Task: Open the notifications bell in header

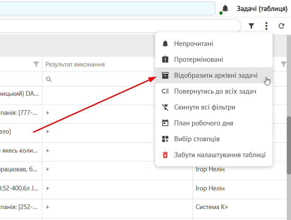Action: (x=225, y=8)
